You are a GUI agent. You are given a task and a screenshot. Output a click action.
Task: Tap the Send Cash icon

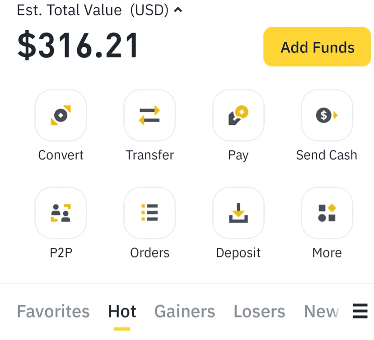327,115
